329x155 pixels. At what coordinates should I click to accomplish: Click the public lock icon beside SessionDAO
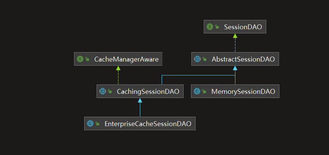click(x=217, y=27)
